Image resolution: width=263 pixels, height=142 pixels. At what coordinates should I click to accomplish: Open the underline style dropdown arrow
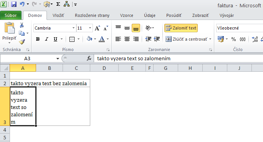(x=61, y=39)
